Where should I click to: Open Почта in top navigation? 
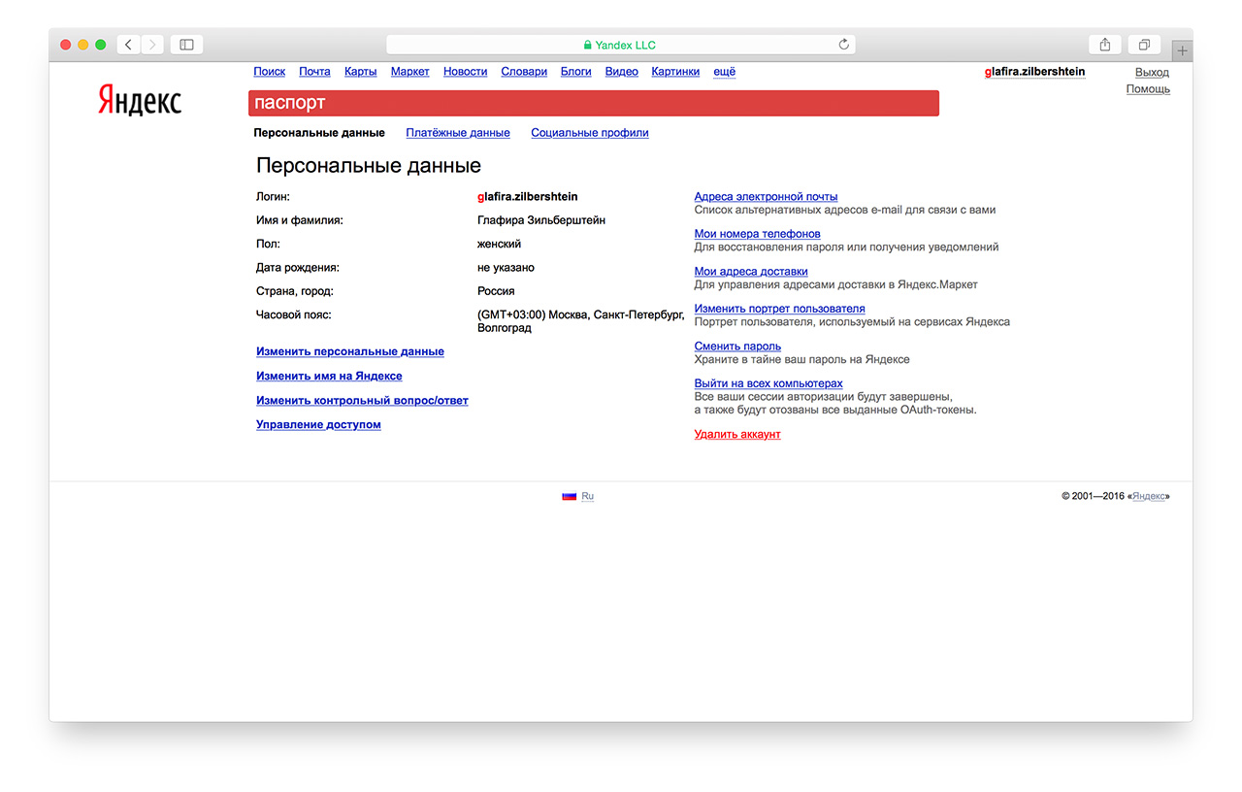pos(314,72)
